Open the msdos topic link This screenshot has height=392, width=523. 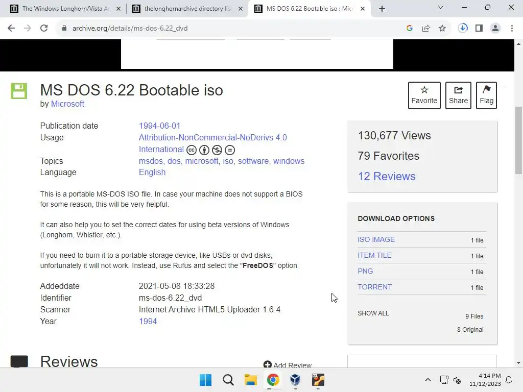click(151, 161)
